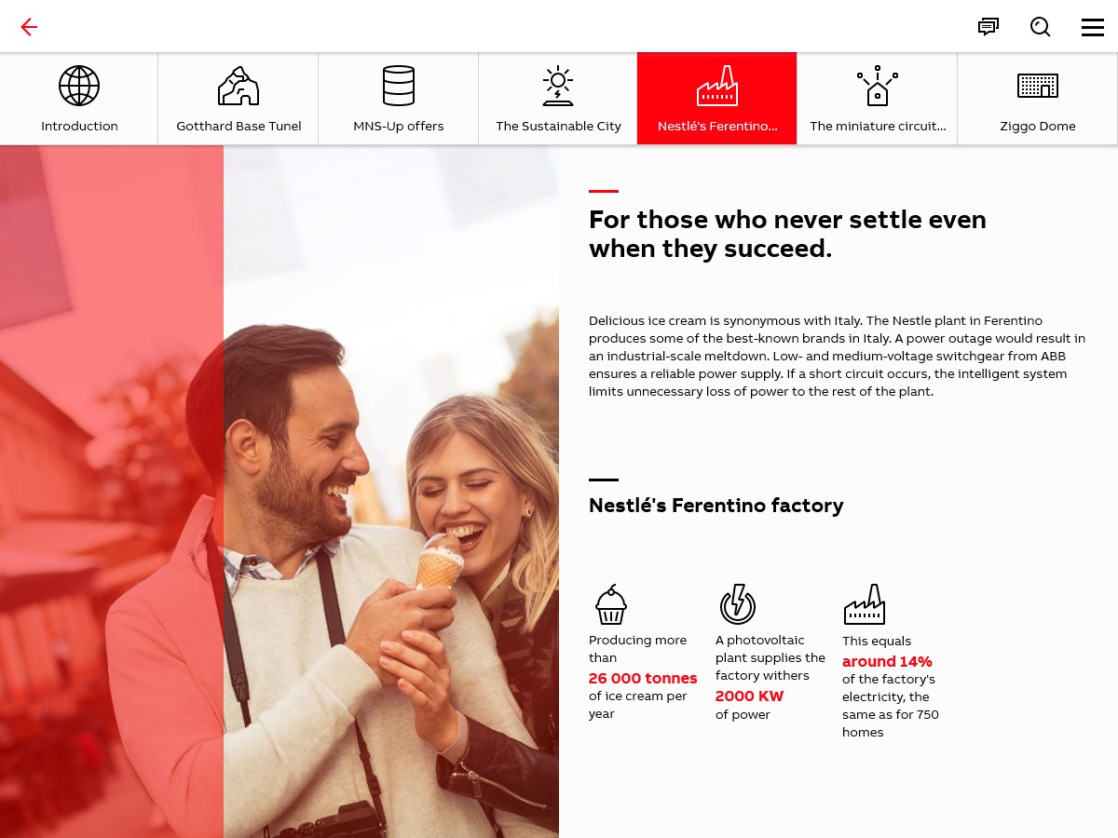Open search with the magnifier icon

pos(1041,27)
